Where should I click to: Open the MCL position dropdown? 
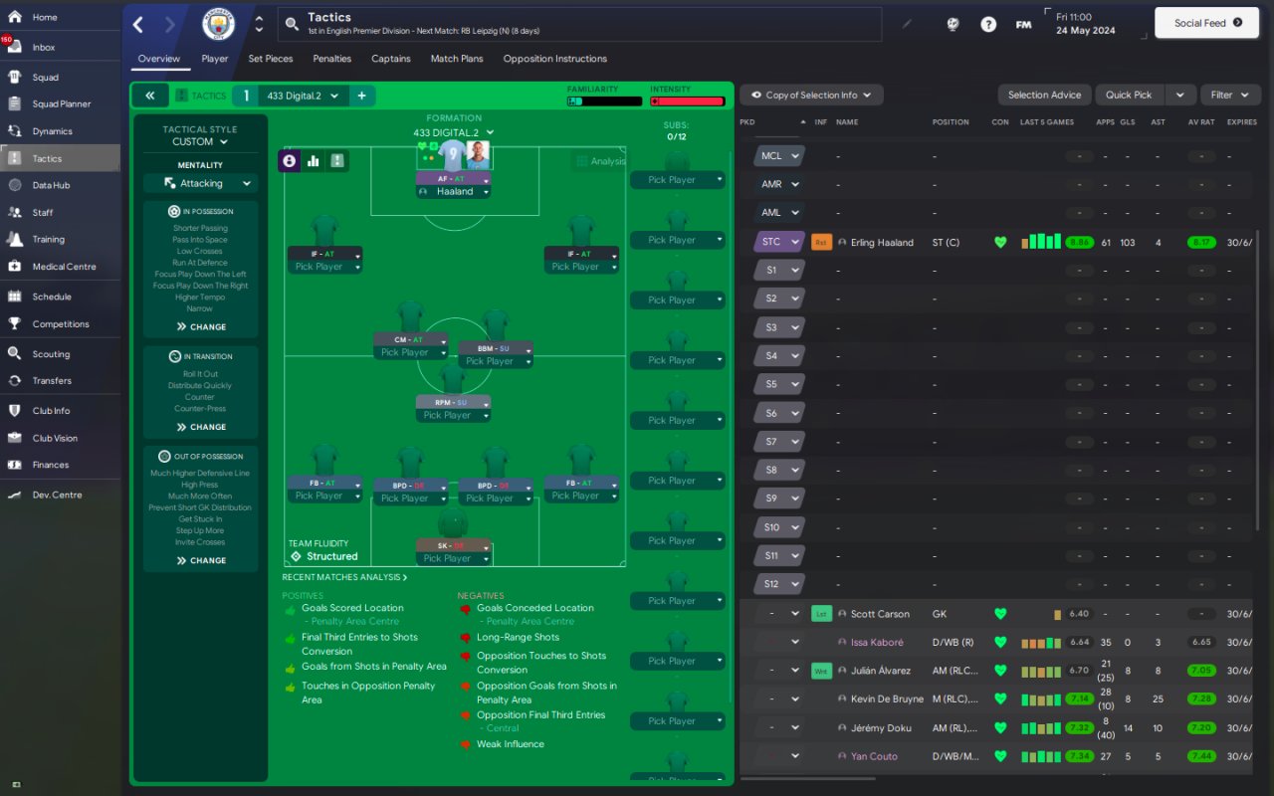point(779,156)
